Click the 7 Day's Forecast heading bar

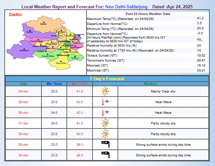[x=107, y=79]
